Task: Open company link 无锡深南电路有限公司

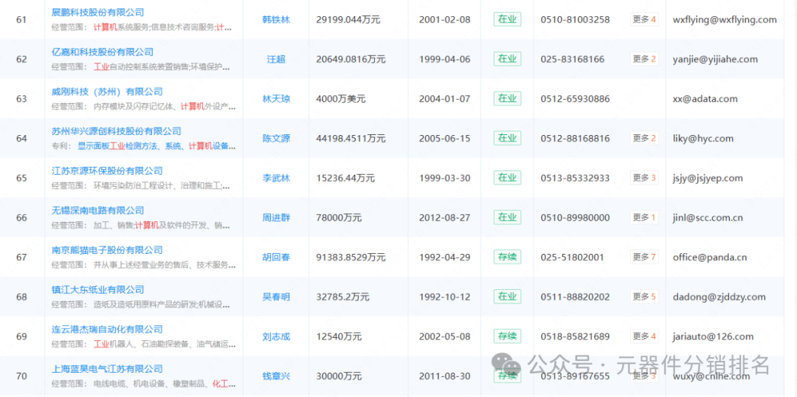Action: tap(97, 210)
